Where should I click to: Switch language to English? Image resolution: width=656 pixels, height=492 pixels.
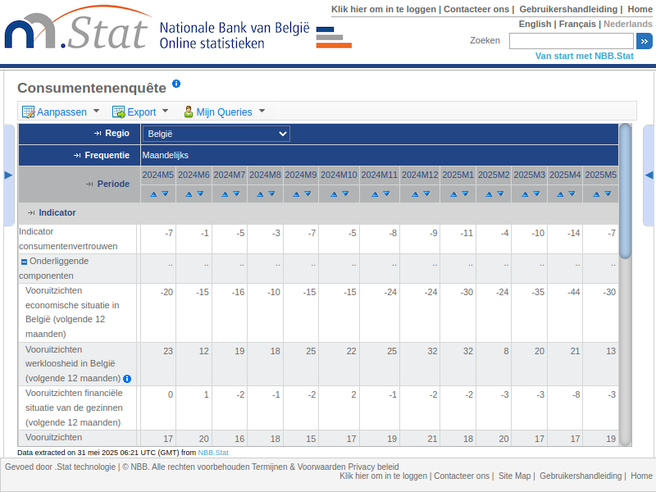(535, 24)
